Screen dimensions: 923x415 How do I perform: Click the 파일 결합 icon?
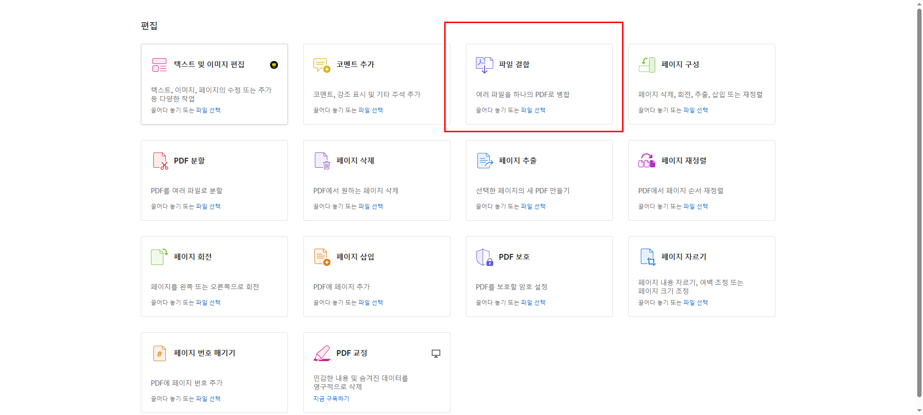(484, 65)
